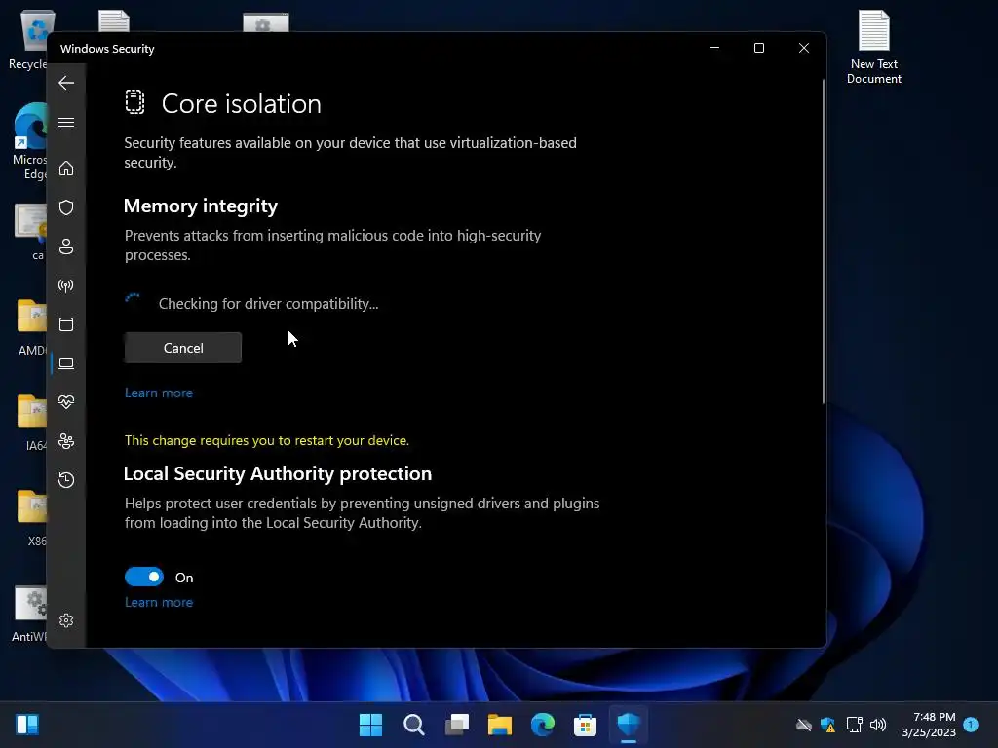The image size is (998, 748).
Task: Click the Memory integrity heading
Action: point(201,206)
